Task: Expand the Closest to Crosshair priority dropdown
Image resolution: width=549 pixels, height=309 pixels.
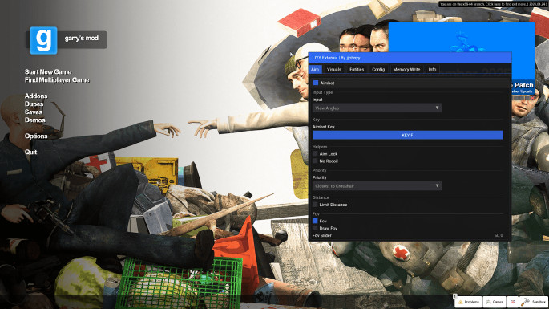Action: [x=377, y=186]
